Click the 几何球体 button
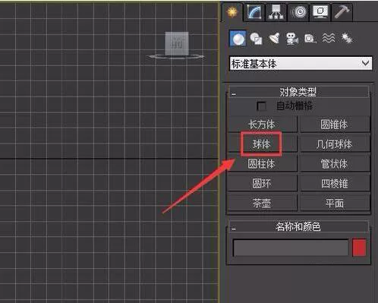Image resolution: width=378 pixels, height=303 pixels. 335,144
